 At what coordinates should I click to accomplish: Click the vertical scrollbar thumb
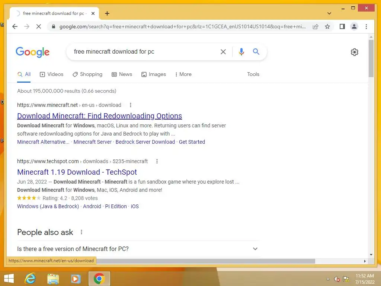pos(371,58)
